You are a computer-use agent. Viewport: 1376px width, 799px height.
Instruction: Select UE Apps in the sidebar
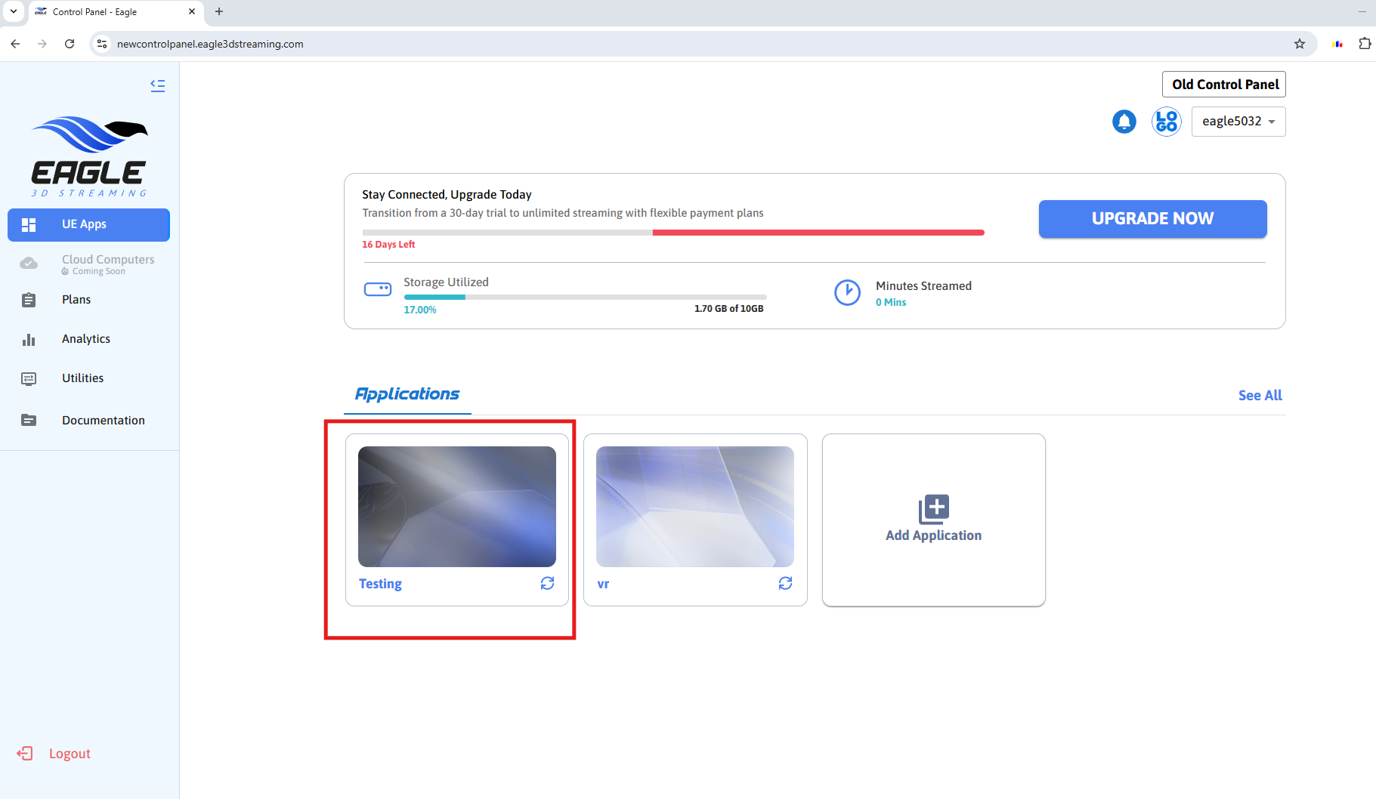88,224
